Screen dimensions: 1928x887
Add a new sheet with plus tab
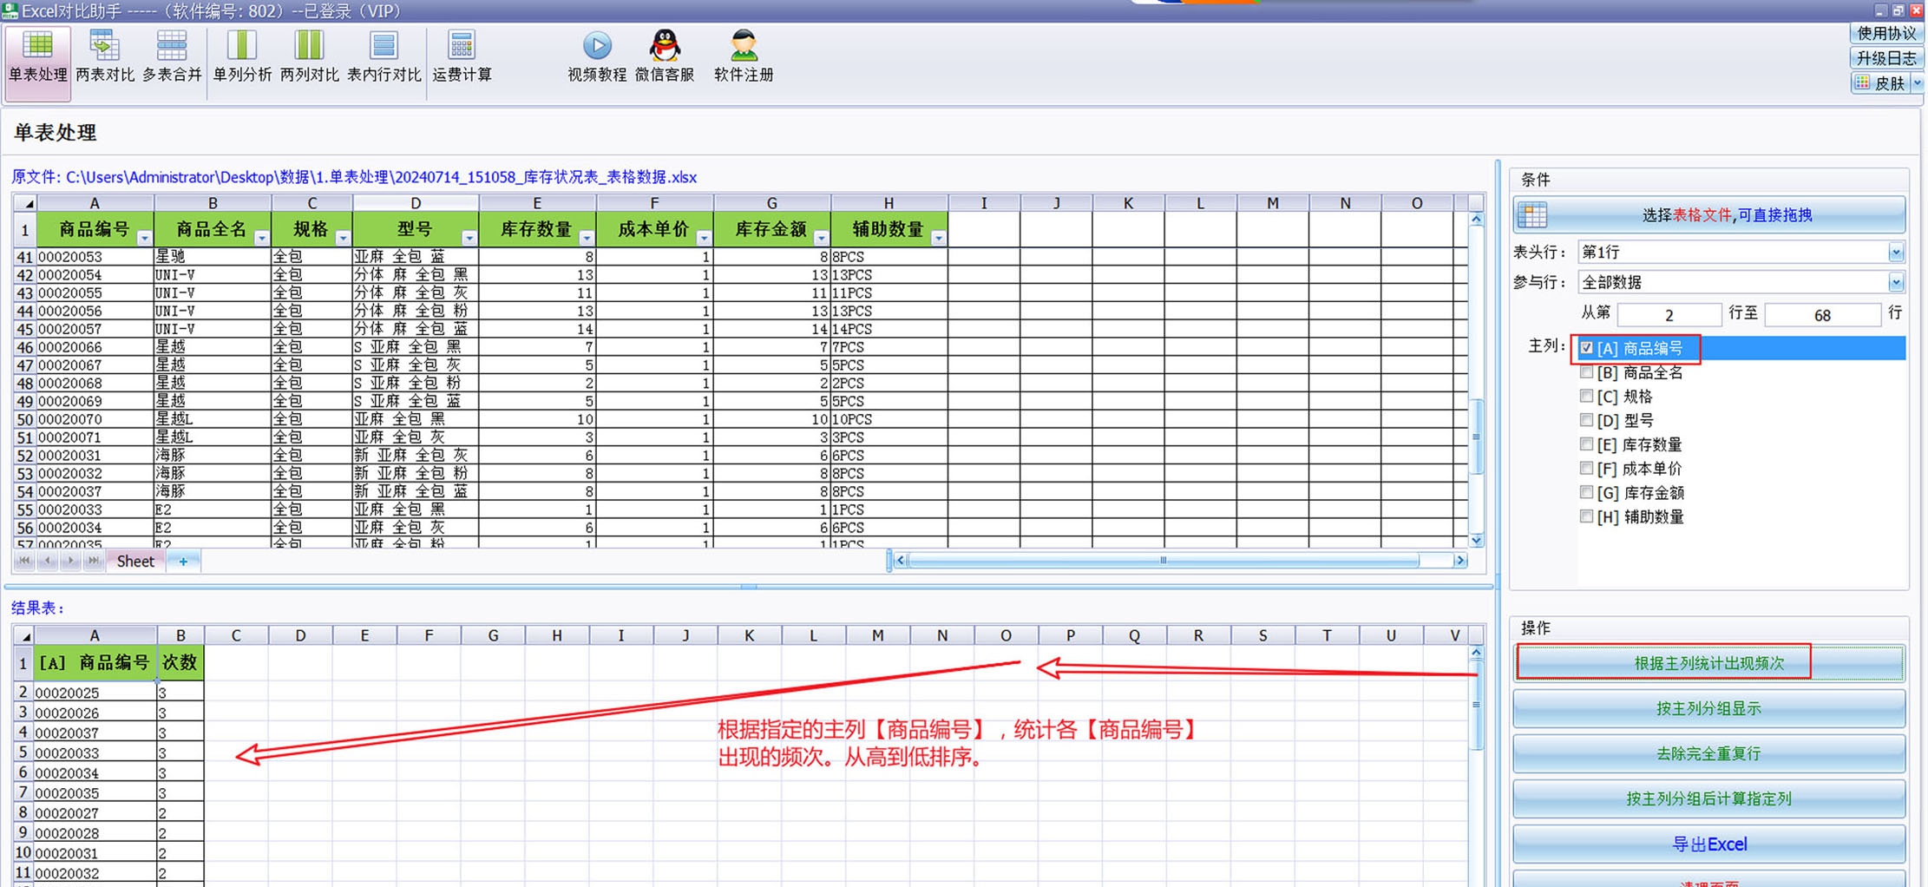183,562
